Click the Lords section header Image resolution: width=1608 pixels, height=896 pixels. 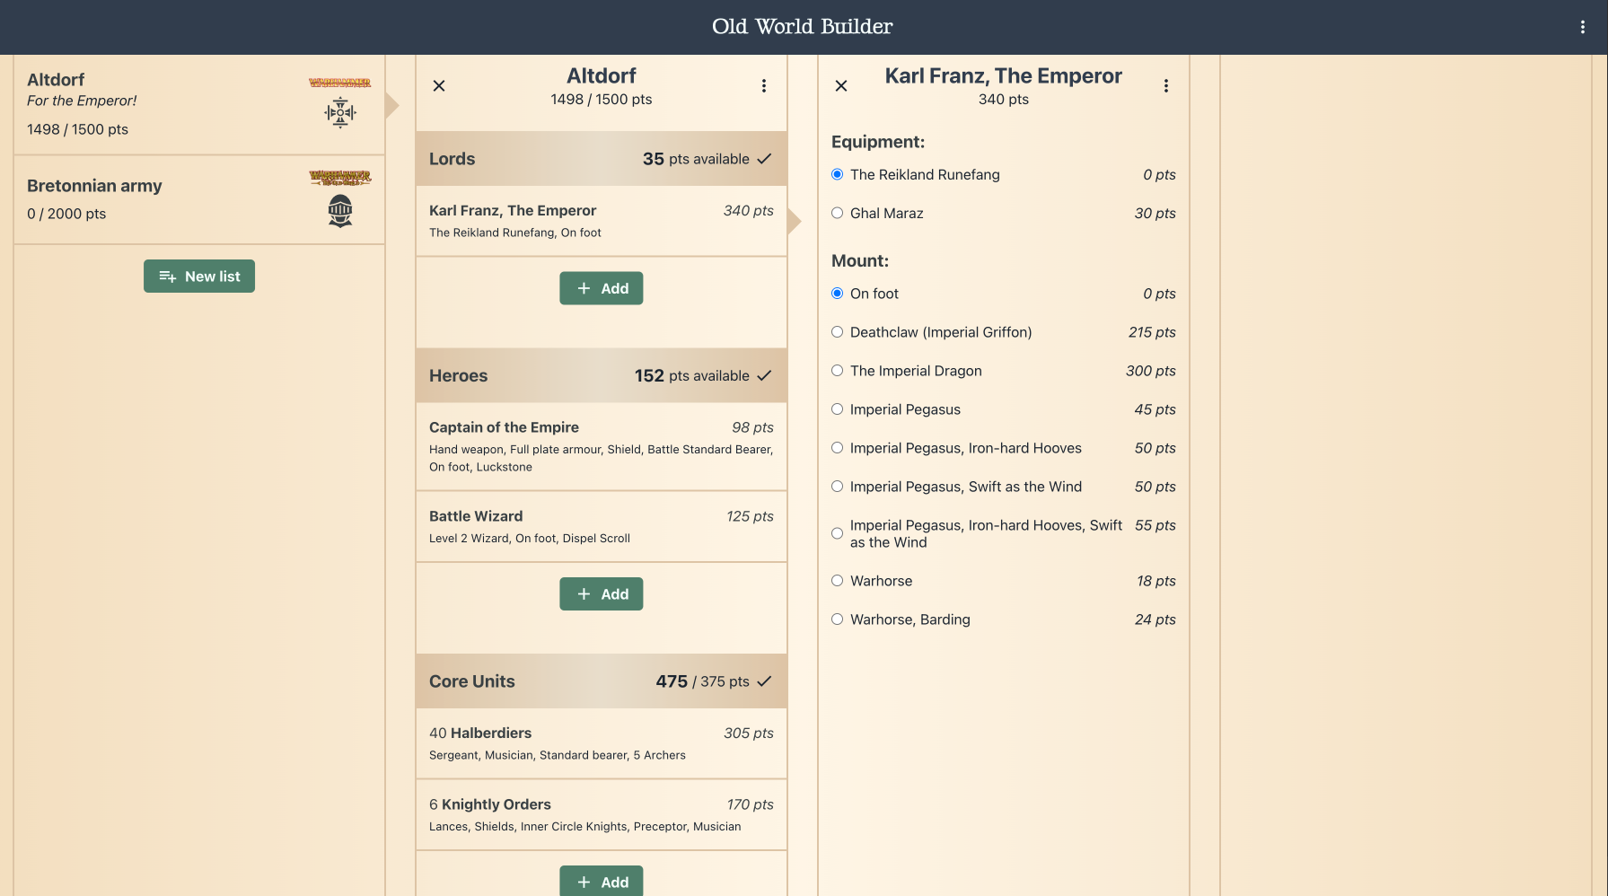[602, 159]
